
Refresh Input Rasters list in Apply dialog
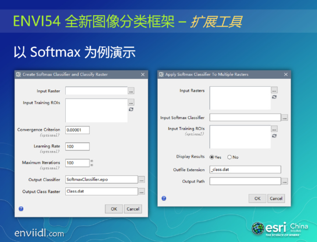[274, 97]
